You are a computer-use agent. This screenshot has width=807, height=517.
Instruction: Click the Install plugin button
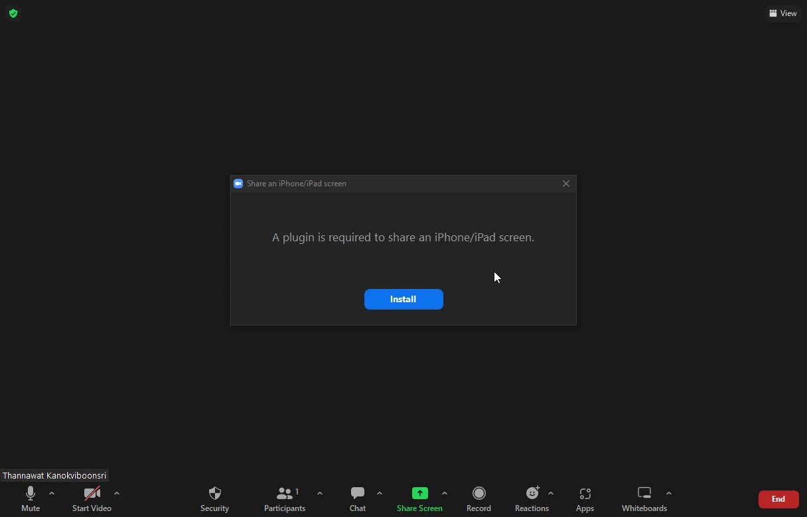coord(403,299)
